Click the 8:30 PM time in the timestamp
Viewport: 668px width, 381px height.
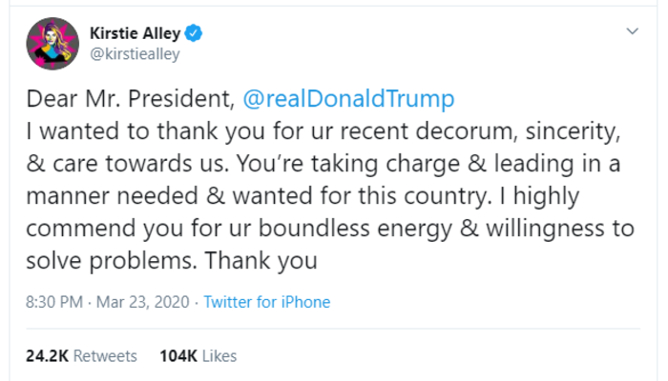pos(52,302)
